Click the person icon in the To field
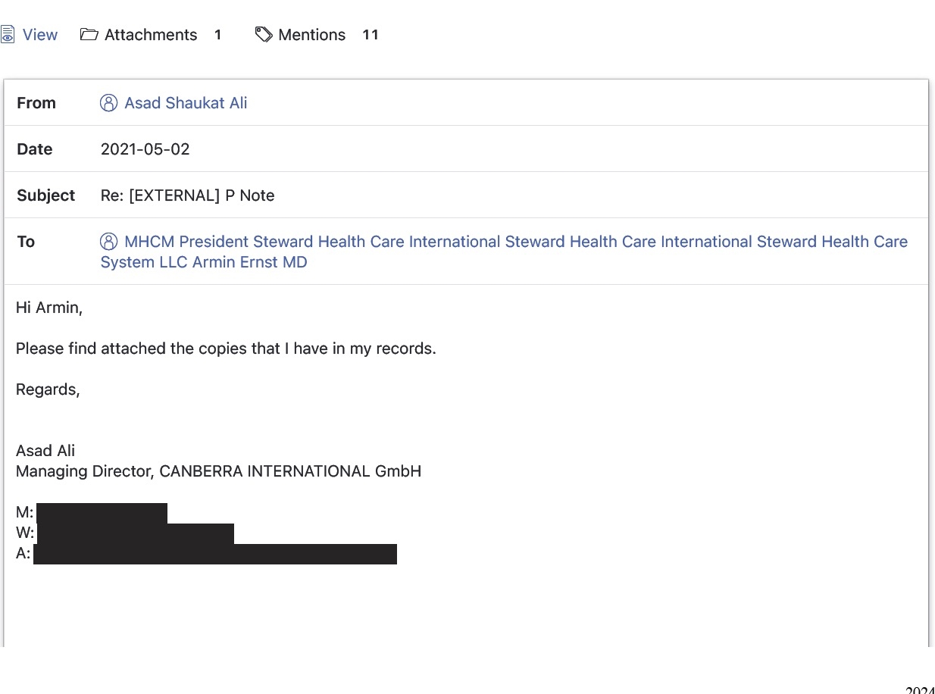 (x=109, y=242)
